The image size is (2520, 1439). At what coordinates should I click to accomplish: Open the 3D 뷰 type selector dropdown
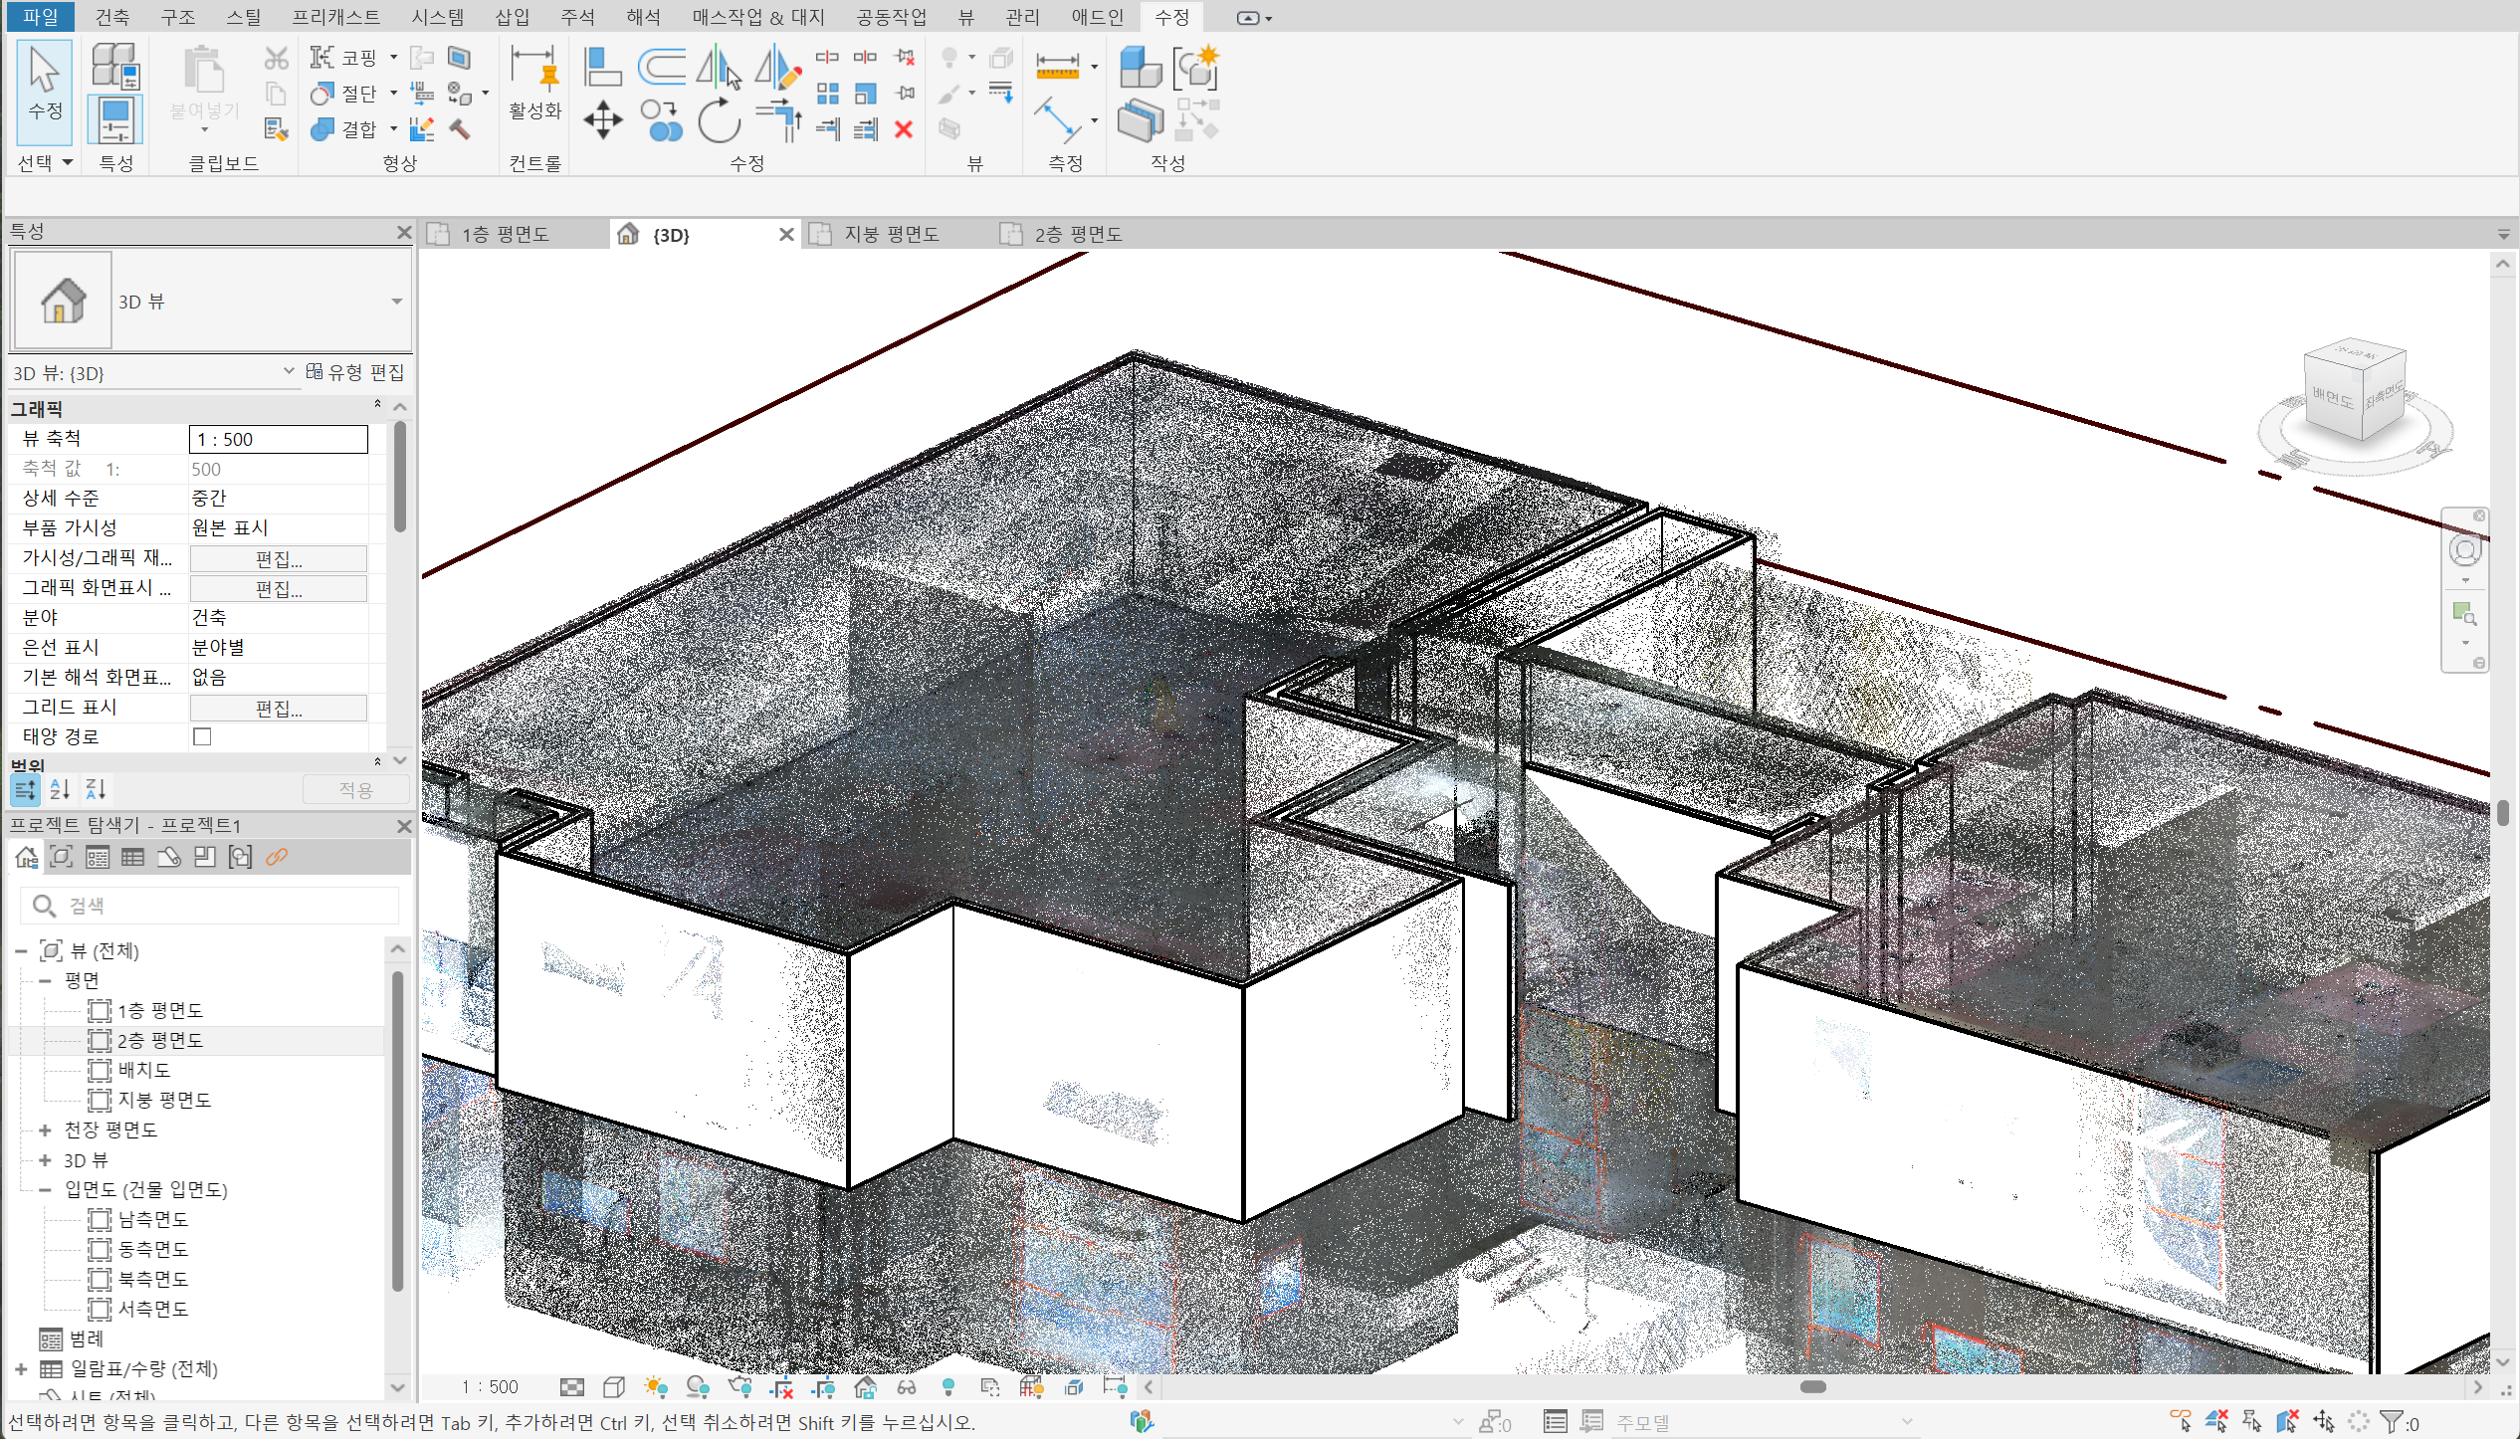pyautogui.click(x=396, y=301)
